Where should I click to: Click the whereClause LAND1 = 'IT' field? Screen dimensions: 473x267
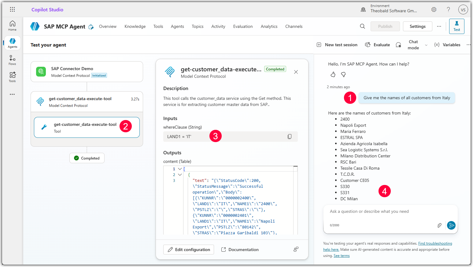coord(231,137)
